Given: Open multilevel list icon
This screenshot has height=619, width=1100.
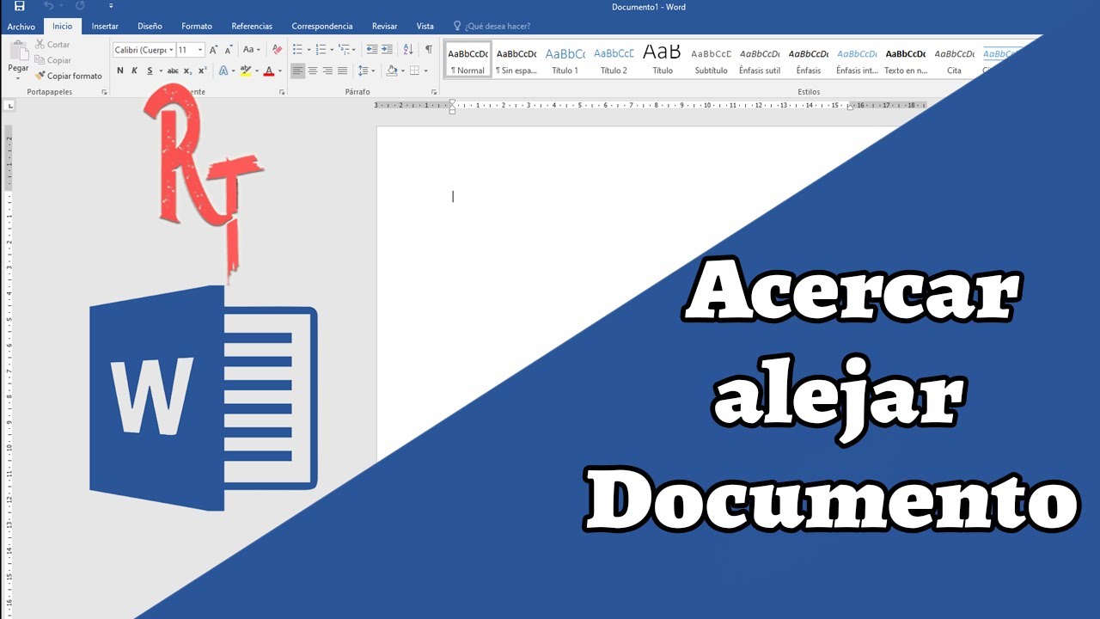Looking at the screenshot, I should [x=344, y=50].
